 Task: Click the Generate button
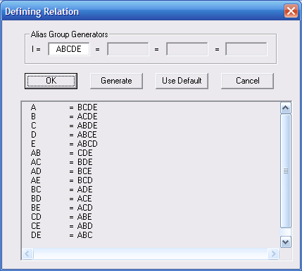coord(116,81)
